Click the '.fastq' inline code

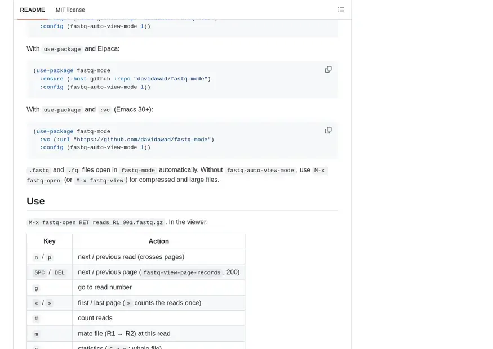point(39,170)
